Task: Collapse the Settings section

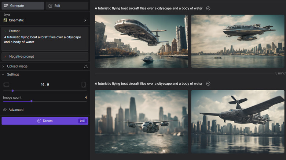Action: 4,75
